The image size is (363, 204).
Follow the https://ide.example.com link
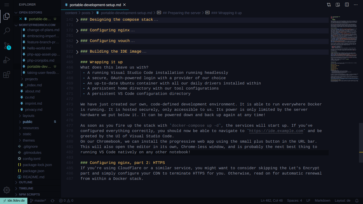pos(276,131)
